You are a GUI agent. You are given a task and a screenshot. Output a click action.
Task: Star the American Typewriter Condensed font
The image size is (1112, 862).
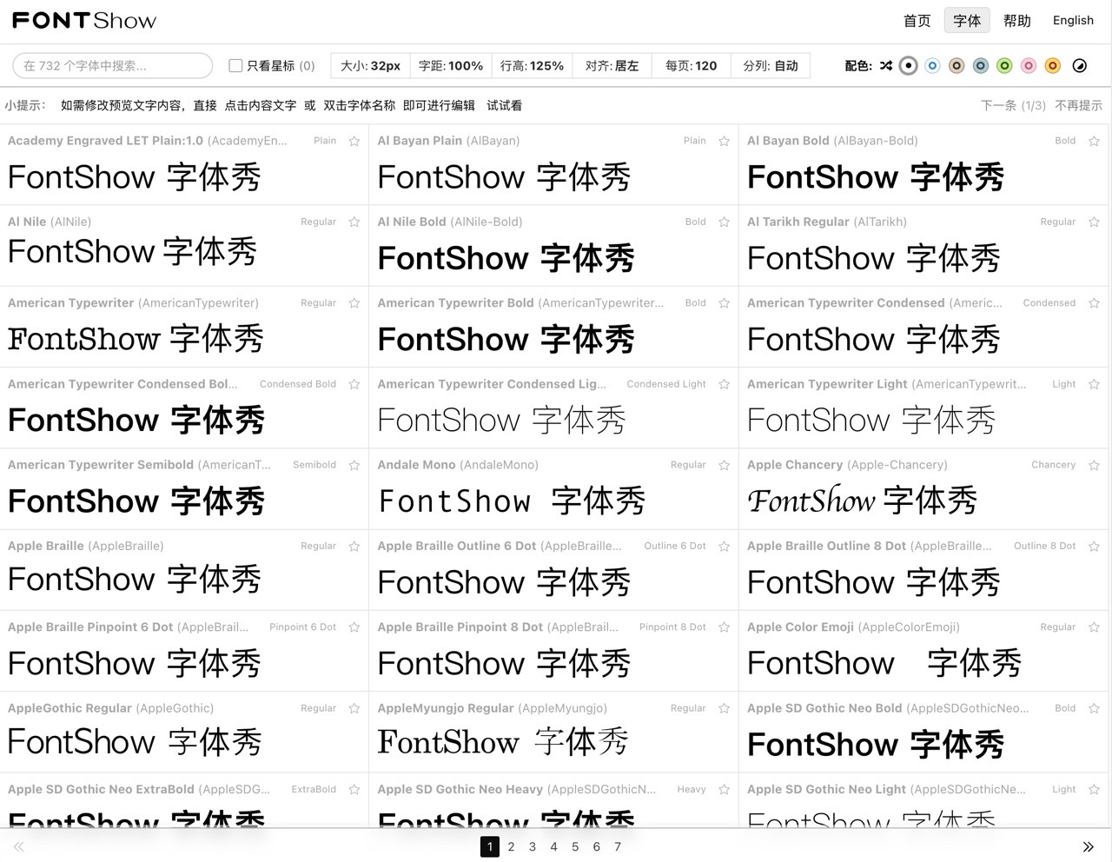click(1094, 303)
